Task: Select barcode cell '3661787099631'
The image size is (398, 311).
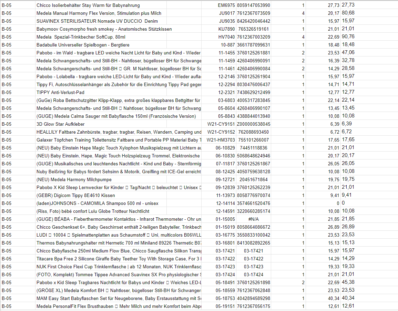Action: [253, 45]
